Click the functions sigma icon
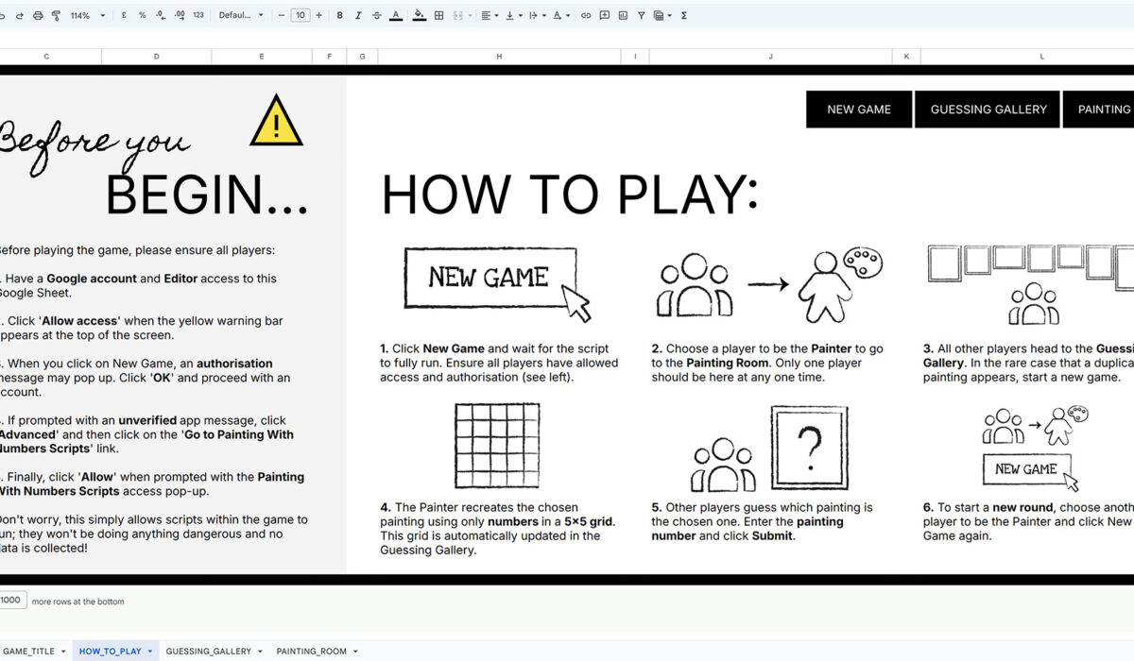 point(683,16)
